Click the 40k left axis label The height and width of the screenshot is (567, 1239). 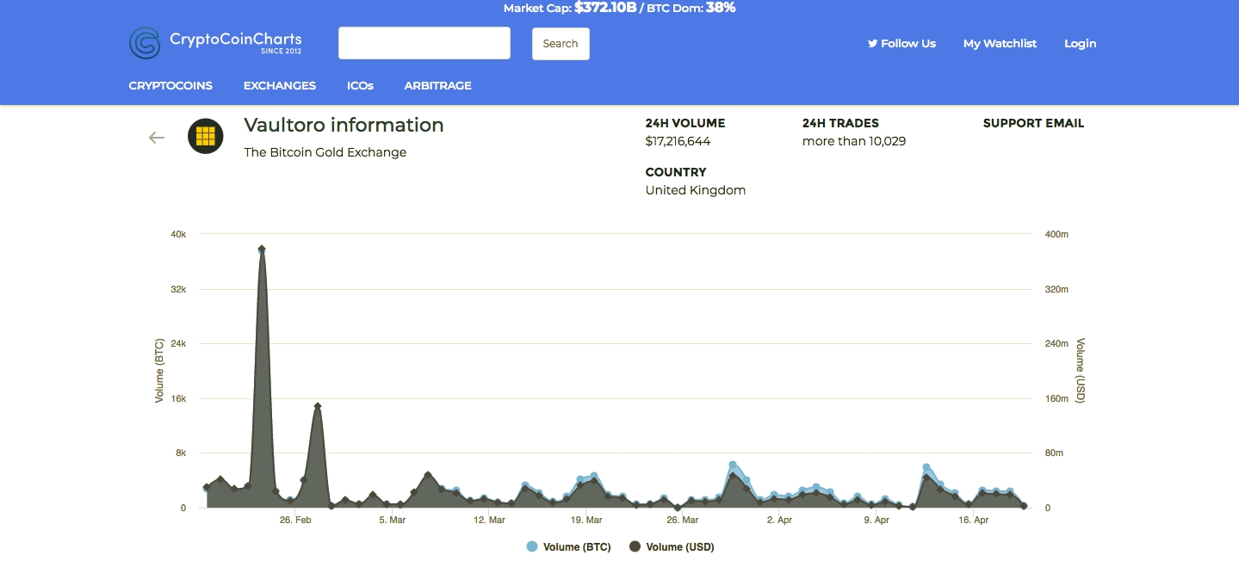click(x=178, y=235)
